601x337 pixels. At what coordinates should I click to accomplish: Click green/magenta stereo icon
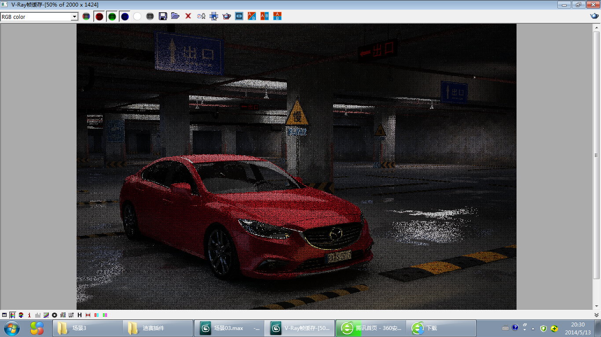pyautogui.click(x=105, y=315)
